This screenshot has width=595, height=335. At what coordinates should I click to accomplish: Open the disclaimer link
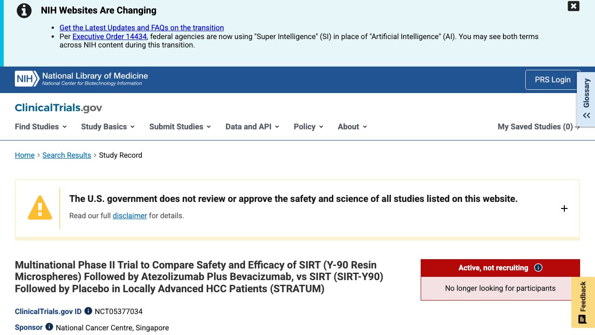pyautogui.click(x=130, y=215)
